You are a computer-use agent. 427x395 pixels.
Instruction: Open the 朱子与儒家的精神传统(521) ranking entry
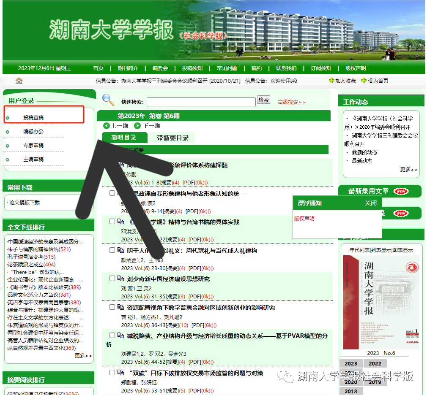tap(39, 249)
